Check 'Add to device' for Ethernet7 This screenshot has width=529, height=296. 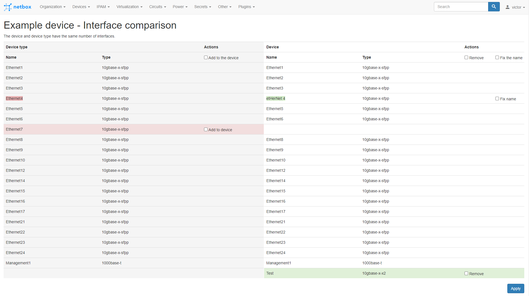(x=206, y=130)
